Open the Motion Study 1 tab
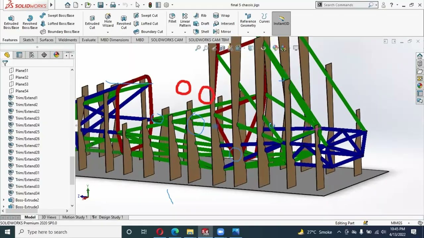 pos(75,217)
